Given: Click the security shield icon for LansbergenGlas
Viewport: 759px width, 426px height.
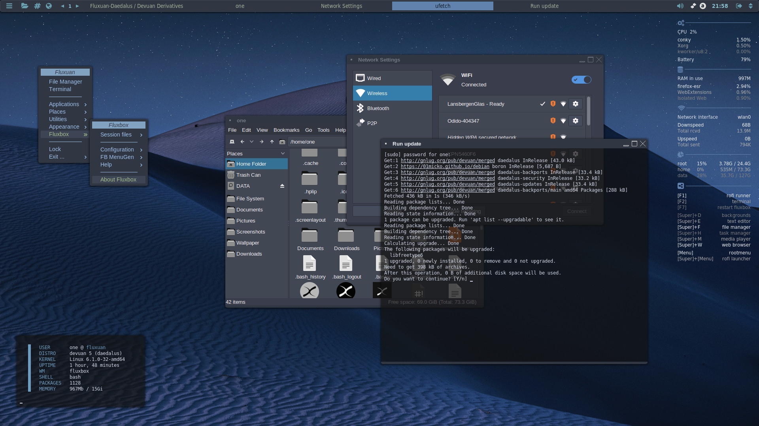Looking at the screenshot, I should click(553, 104).
